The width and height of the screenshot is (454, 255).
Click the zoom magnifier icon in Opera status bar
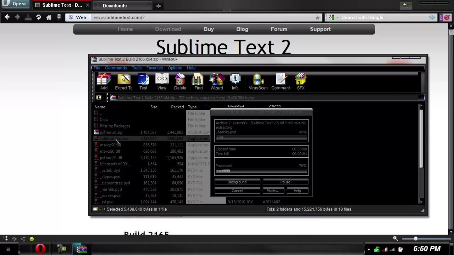[395, 239]
